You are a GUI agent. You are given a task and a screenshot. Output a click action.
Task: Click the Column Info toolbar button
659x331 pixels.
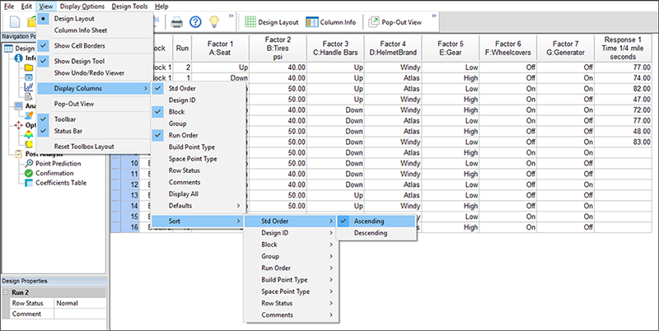click(x=332, y=22)
